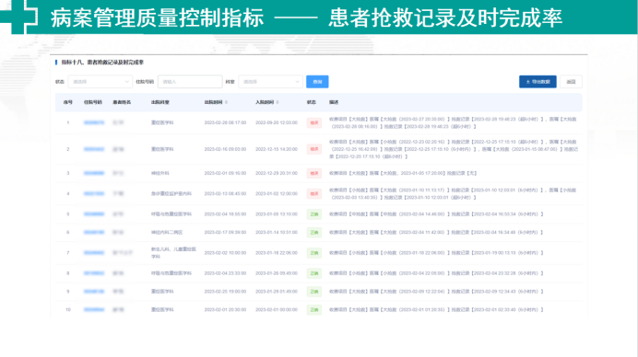Select discharge time 2023-02-25 19:00:00 cell
The width and height of the screenshot is (638, 357).
coord(225,292)
